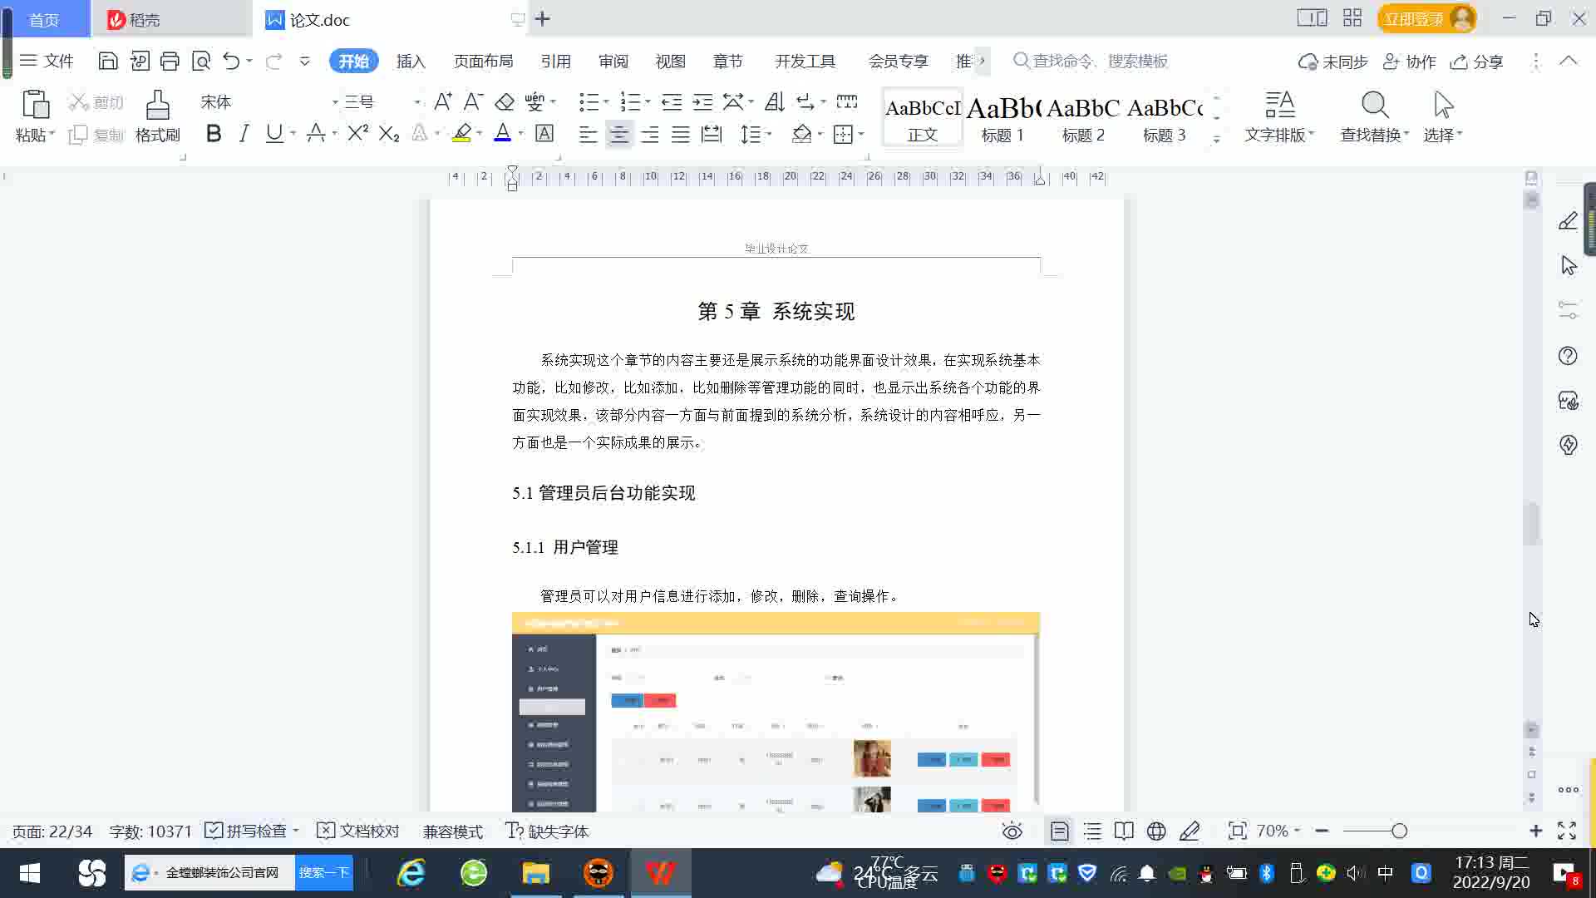This screenshot has height=898, width=1596.
Task: Open the 70% zoom level dropdown
Action: [1278, 831]
